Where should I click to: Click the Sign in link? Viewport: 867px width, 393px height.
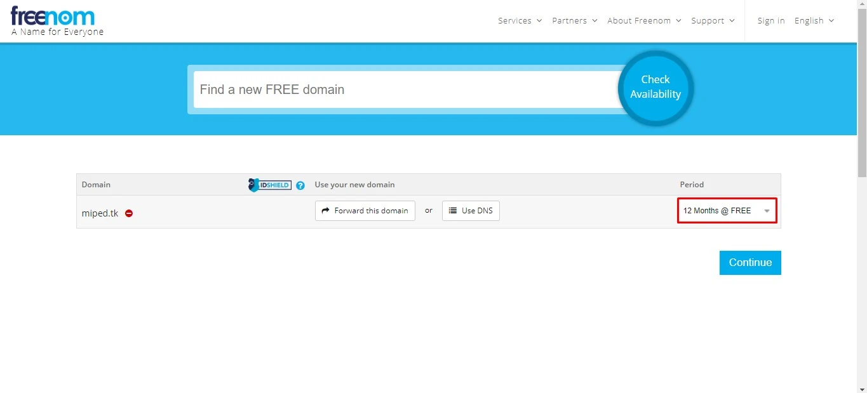click(x=771, y=20)
